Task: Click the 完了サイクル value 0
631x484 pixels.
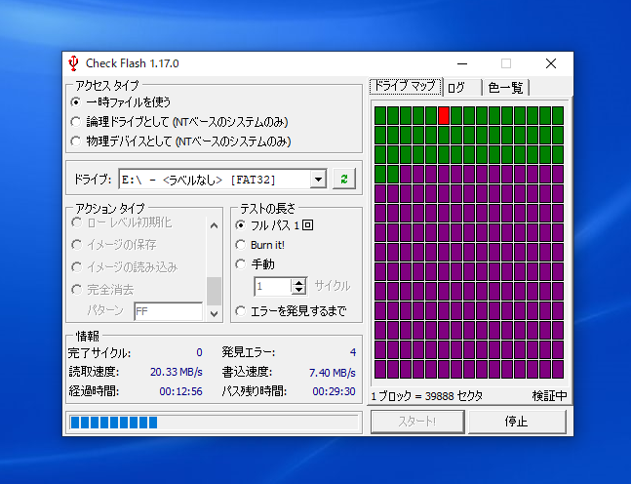Action: pyautogui.click(x=199, y=352)
